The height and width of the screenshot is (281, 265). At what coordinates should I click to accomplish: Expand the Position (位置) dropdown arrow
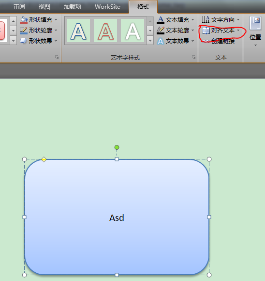coord(255,46)
